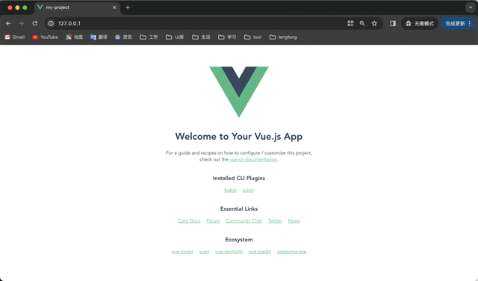Open the Gmail bookmark
Viewport: 478px width, 281px height.
pyautogui.click(x=15, y=37)
